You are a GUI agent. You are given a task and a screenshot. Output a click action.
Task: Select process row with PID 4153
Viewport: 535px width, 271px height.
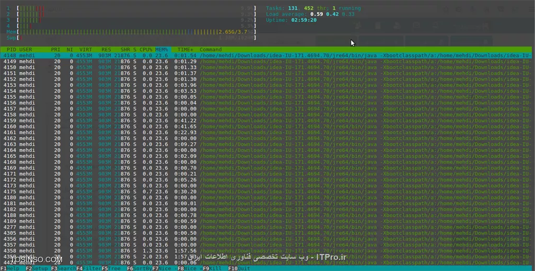point(266,85)
